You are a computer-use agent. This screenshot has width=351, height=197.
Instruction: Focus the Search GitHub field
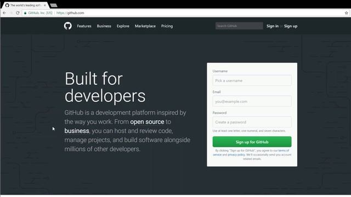239,26
